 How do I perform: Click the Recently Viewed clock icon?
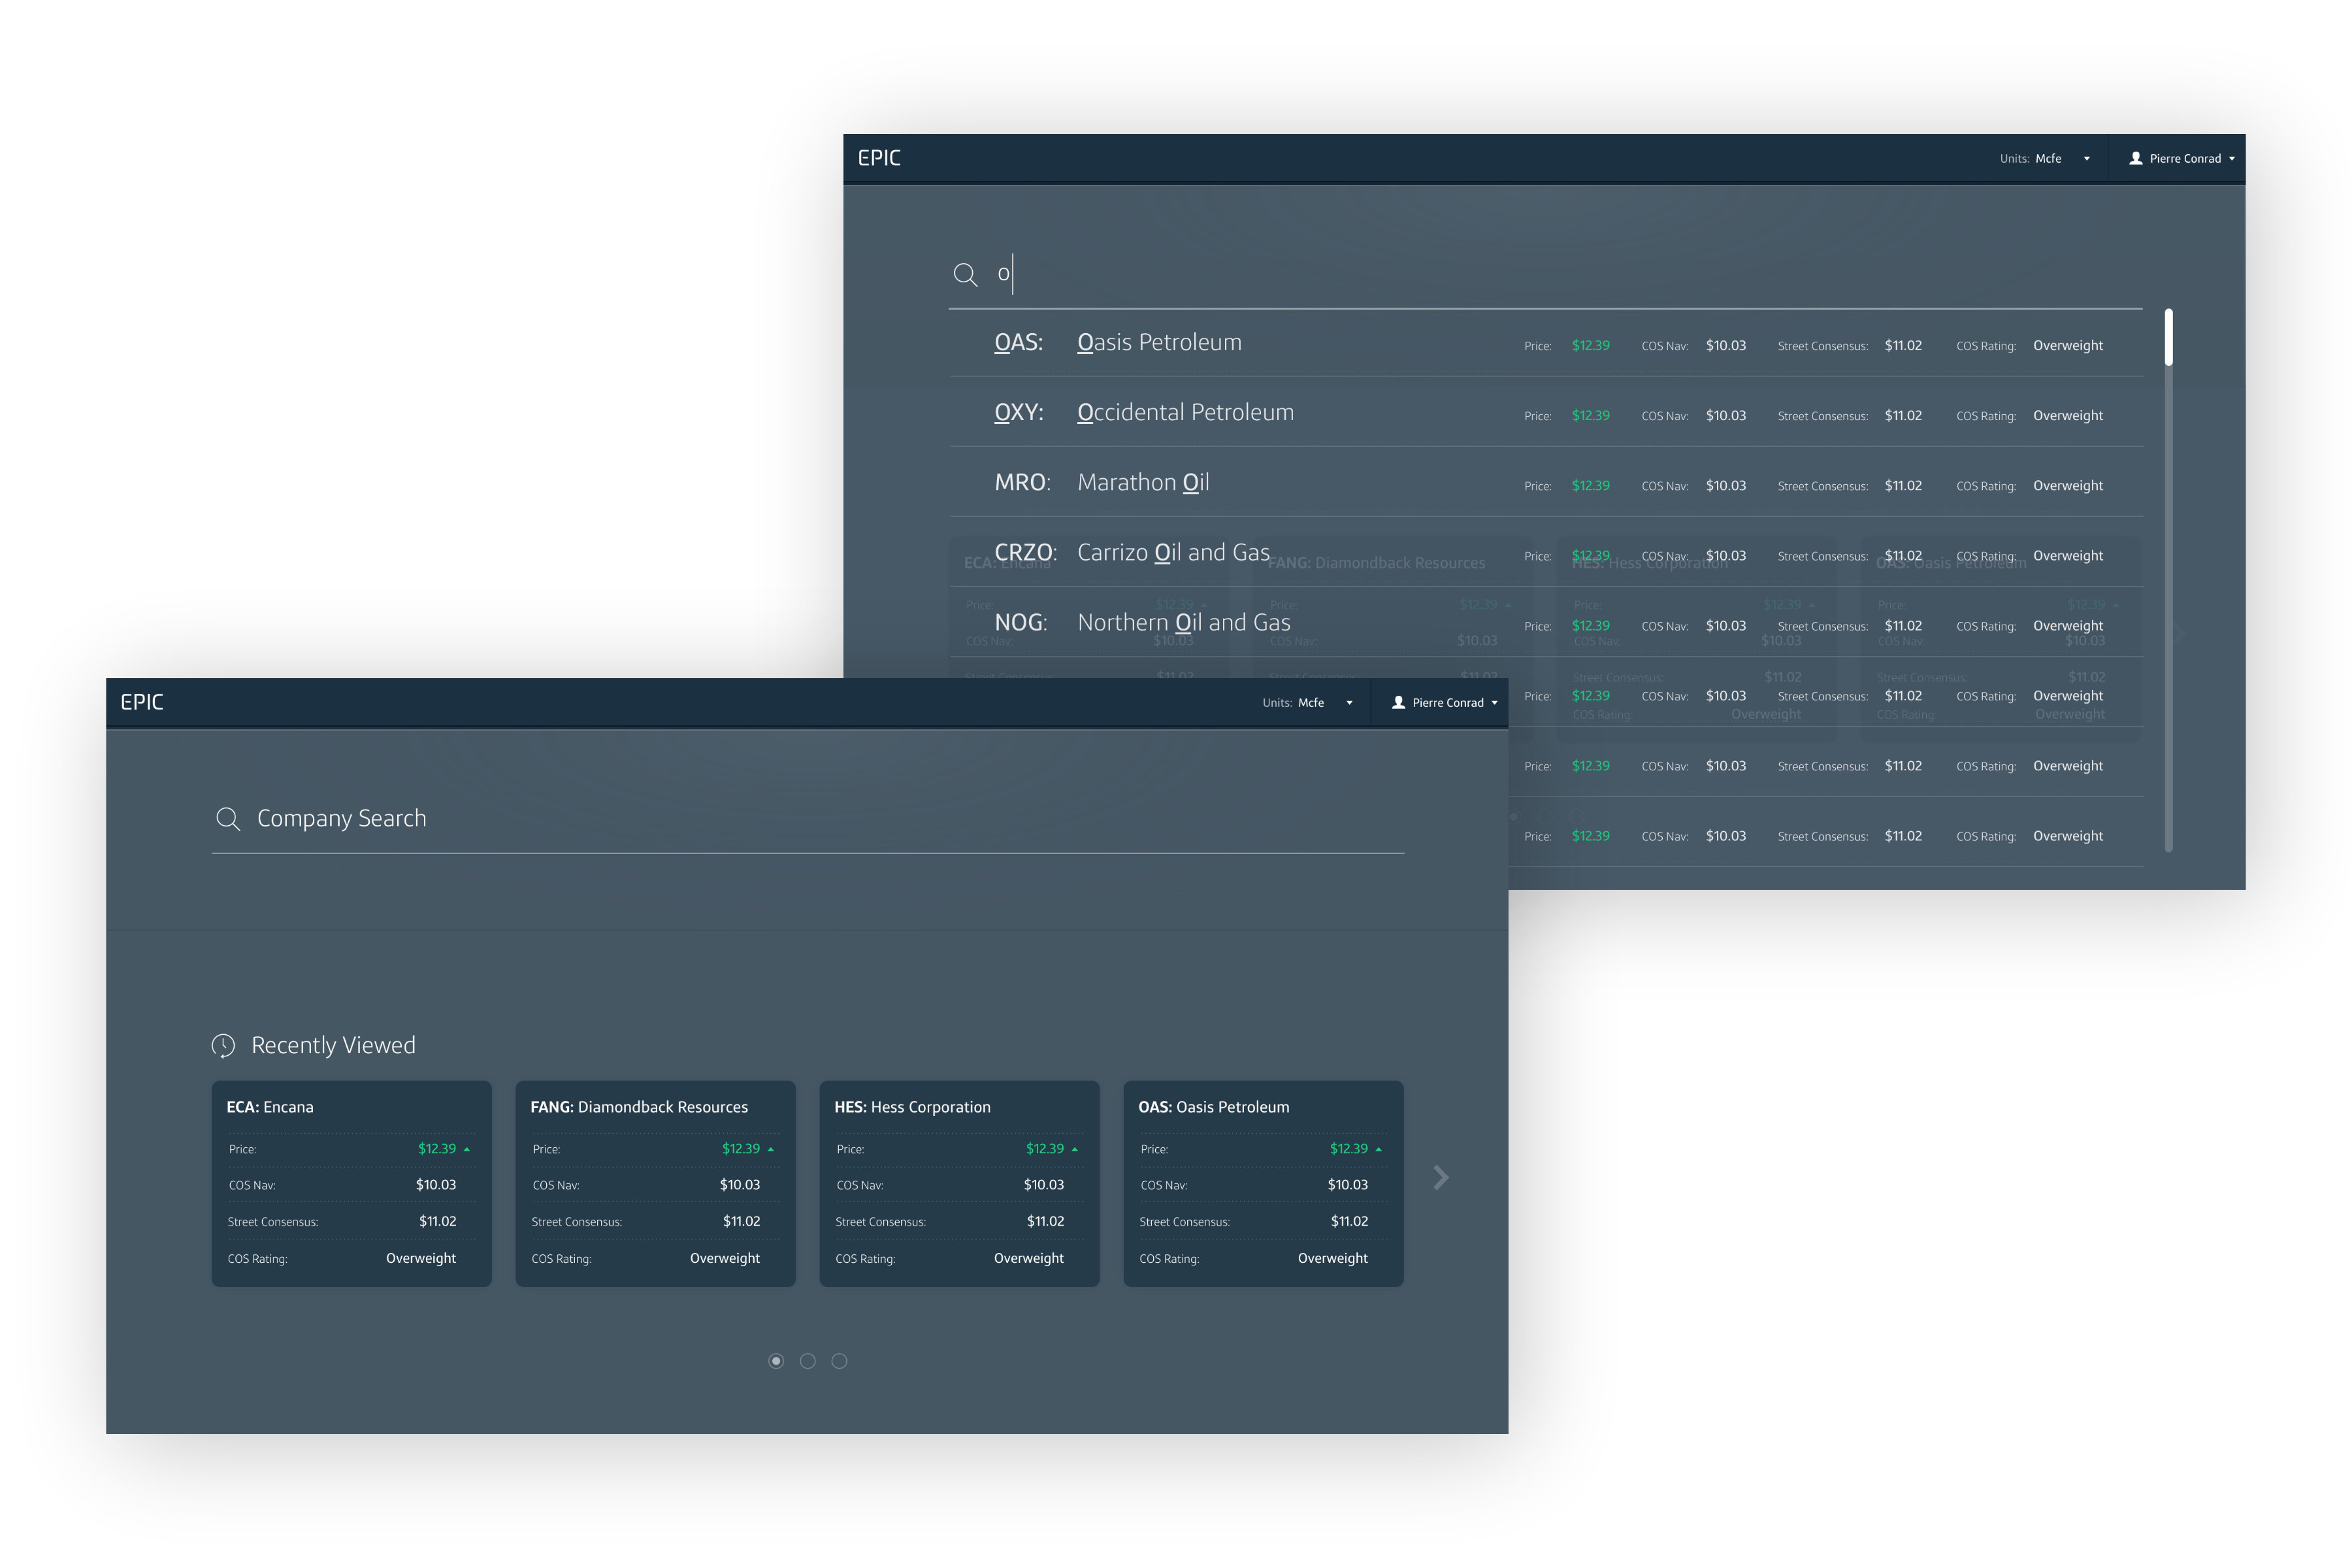point(223,1045)
